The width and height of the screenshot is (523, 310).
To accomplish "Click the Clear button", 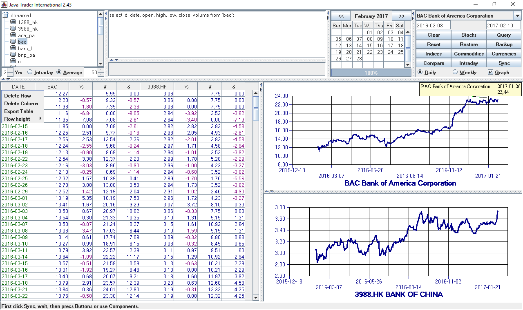I will pyautogui.click(x=434, y=35).
